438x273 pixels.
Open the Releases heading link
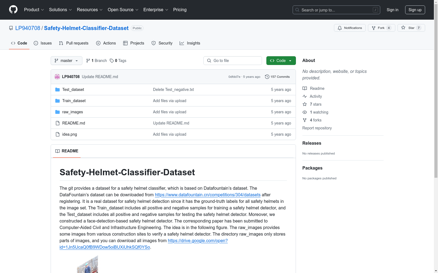click(312, 143)
